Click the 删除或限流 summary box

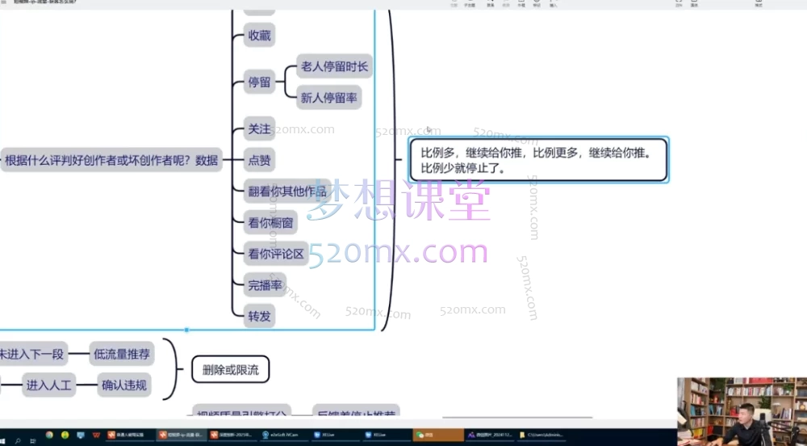point(230,371)
